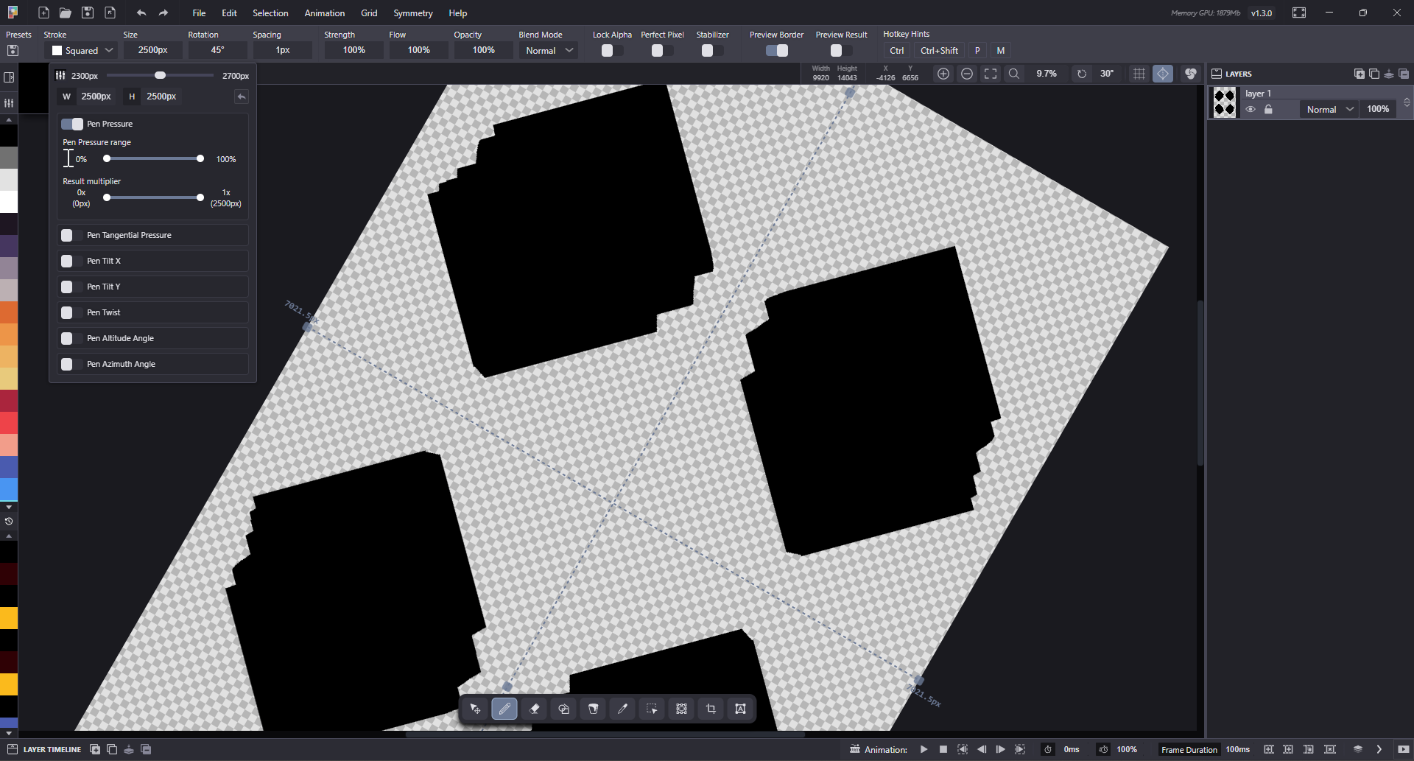Open the shaders effects icon

pyautogui.click(x=1191, y=74)
